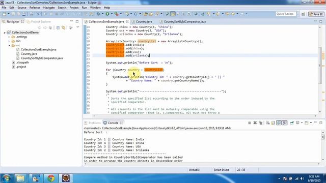Toggle Mark Occurrences highlighted toolbar button
The height and width of the screenshot is (183, 326).
[x=173, y=14]
